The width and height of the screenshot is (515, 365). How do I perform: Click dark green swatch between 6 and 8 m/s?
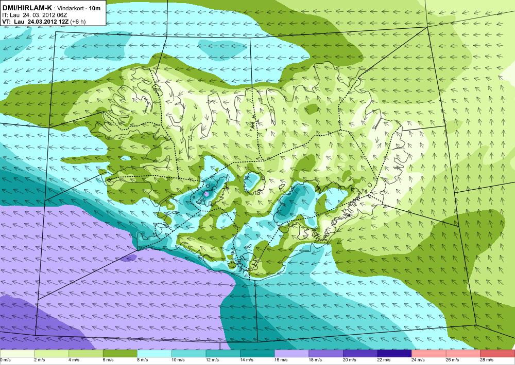[x=120, y=354]
